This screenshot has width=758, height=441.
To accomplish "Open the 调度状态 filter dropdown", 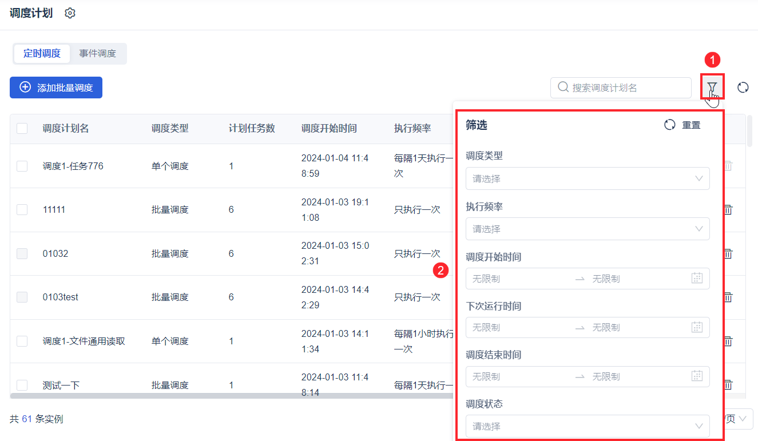I will pos(588,426).
